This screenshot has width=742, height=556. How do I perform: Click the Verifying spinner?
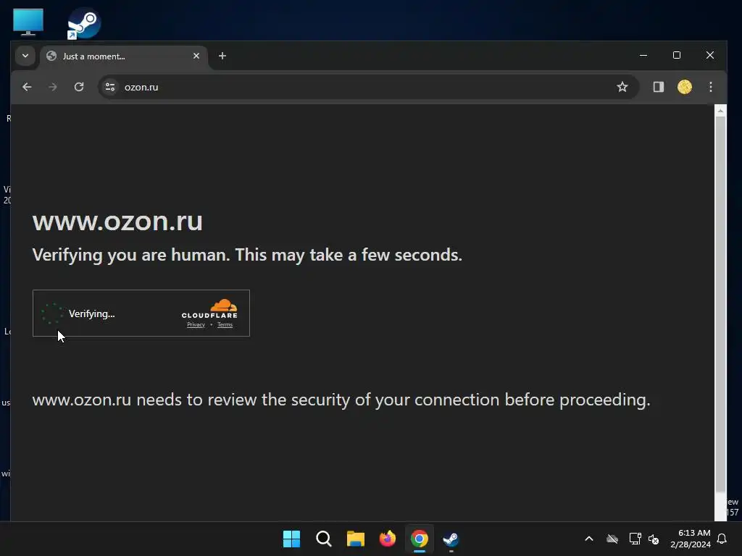pos(51,313)
